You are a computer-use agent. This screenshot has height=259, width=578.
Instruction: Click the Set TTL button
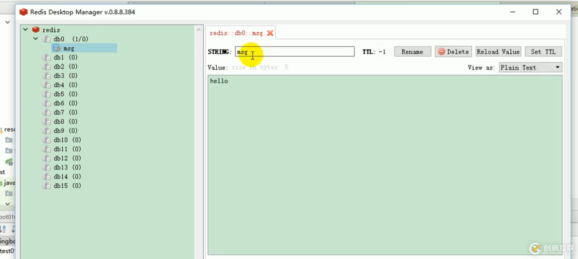coord(543,52)
